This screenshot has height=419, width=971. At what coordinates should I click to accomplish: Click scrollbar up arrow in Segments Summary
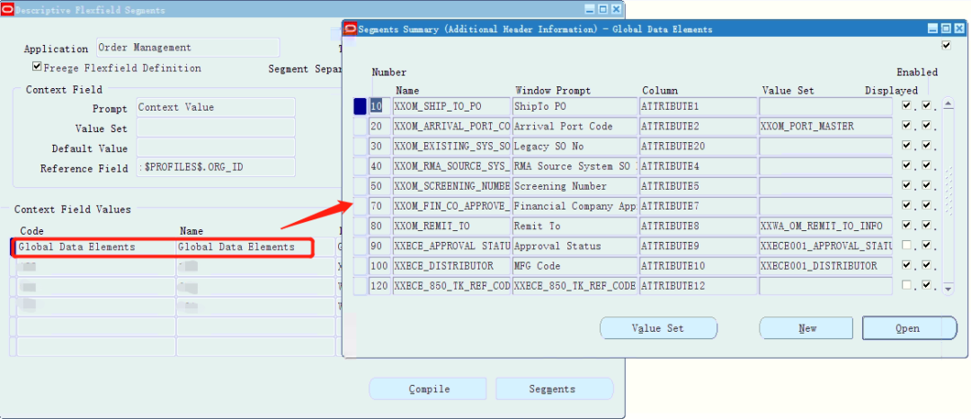949,103
